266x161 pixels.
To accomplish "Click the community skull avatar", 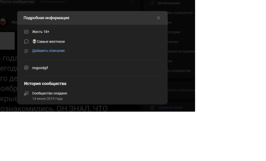I will coord(3,22).
